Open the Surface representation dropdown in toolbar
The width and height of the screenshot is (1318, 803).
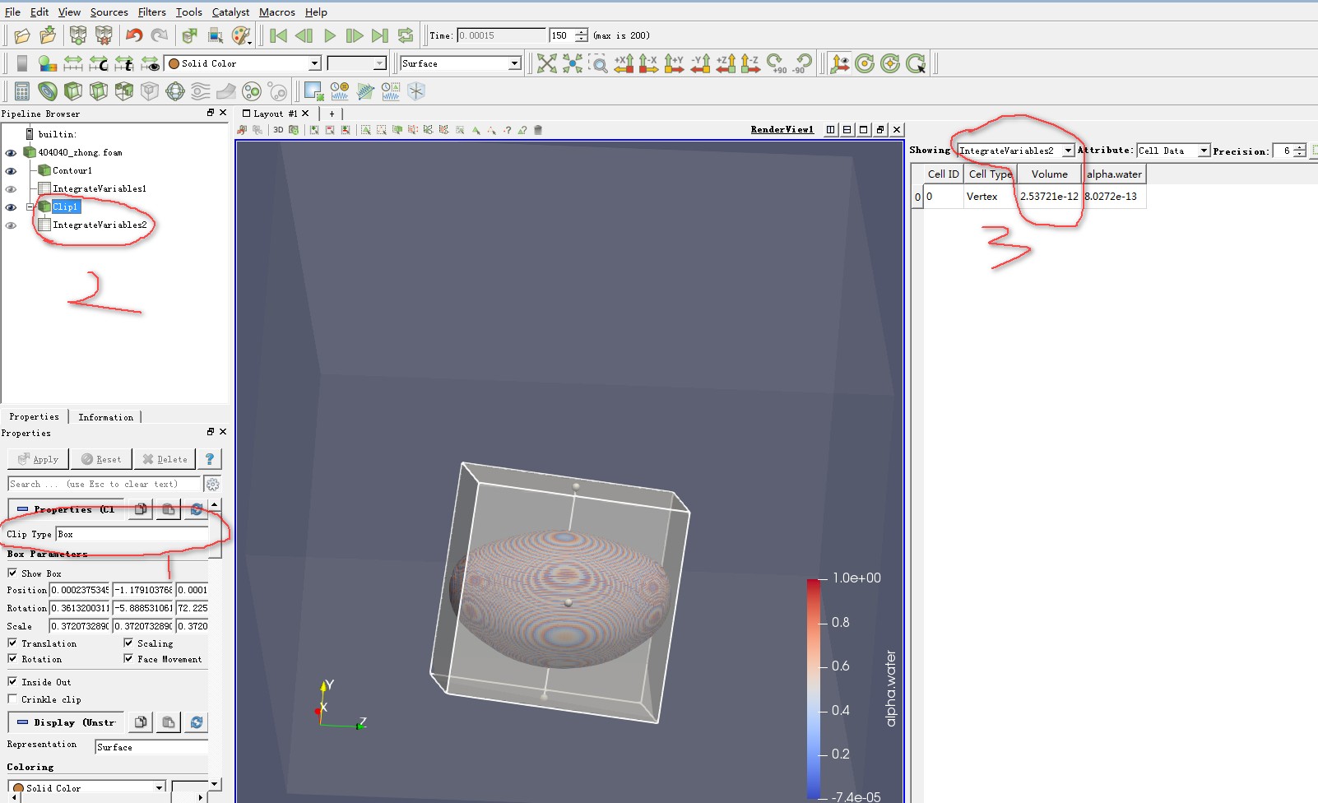(461, 63)
